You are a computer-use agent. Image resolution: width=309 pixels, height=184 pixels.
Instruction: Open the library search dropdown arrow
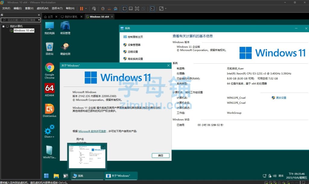(39, 20)
